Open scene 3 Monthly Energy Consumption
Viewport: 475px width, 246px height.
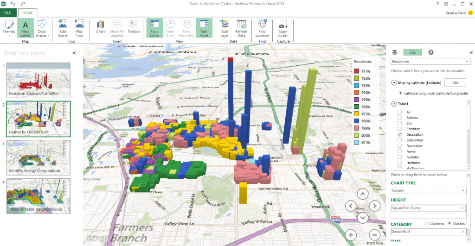tap(39, 158)
